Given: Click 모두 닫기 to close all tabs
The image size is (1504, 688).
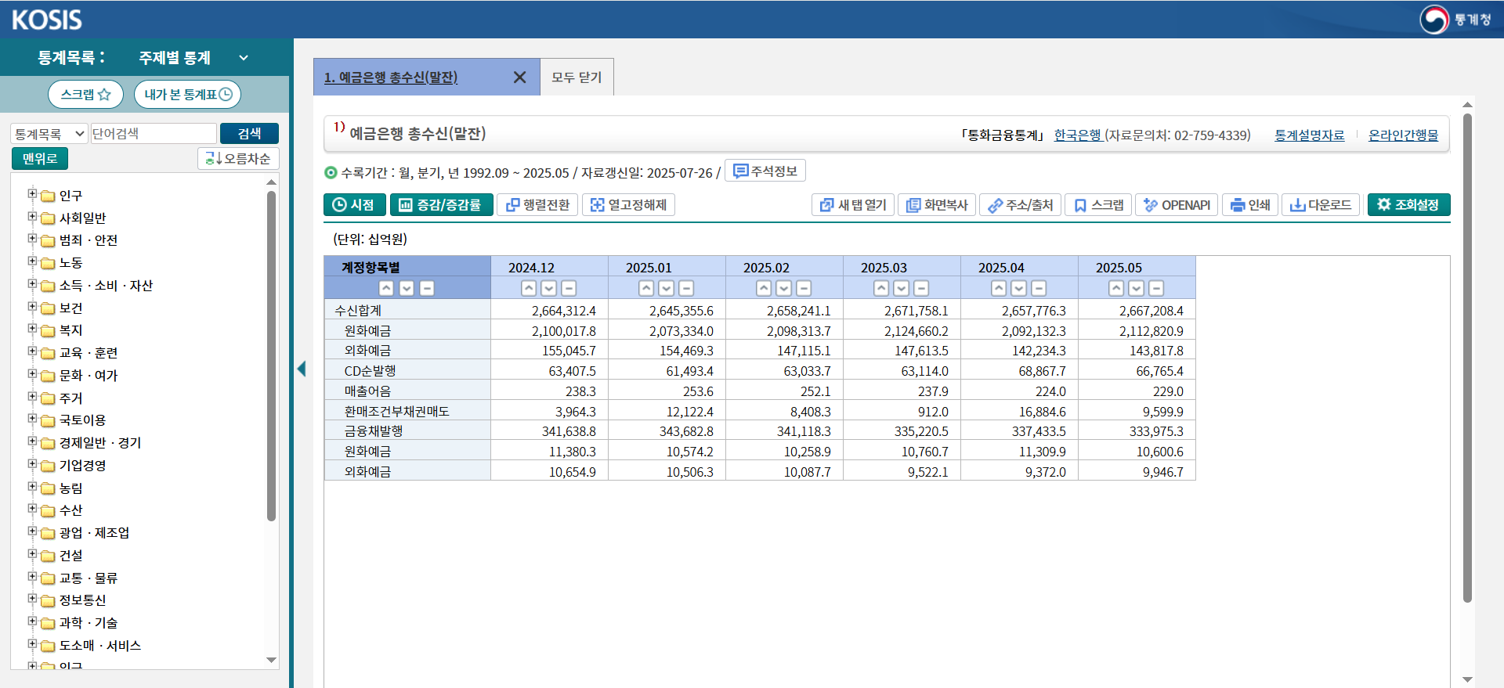Looking at the screenshot, I should 577,77.
